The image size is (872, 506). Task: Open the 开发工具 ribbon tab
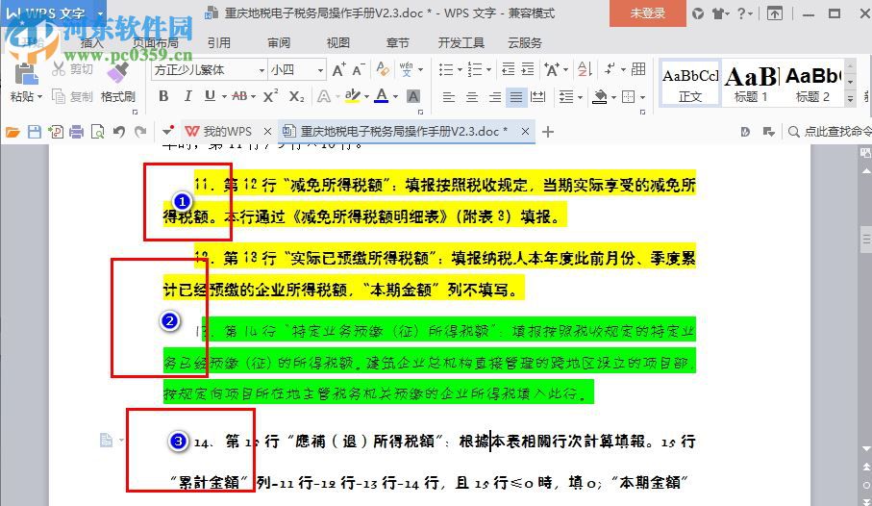[x=461, y=43]
